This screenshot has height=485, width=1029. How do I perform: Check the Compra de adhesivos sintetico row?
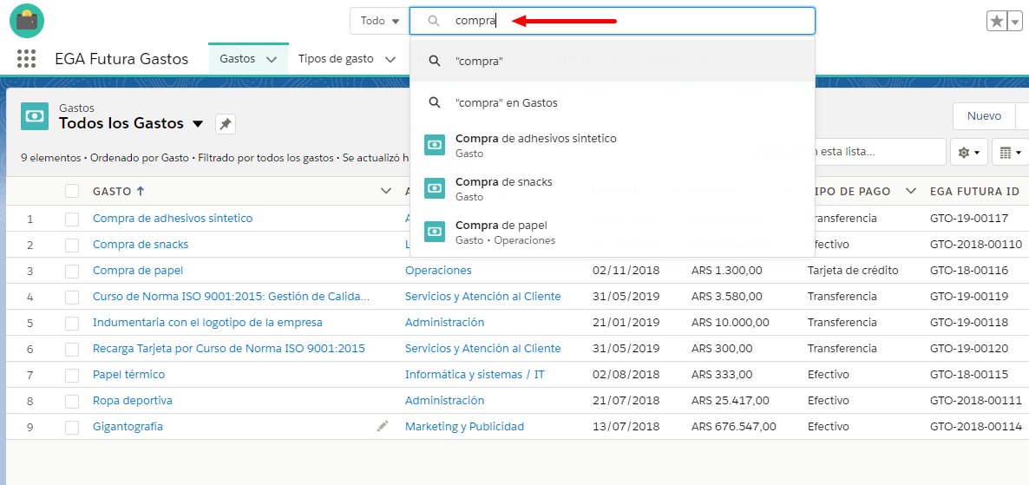click(72, 219)
